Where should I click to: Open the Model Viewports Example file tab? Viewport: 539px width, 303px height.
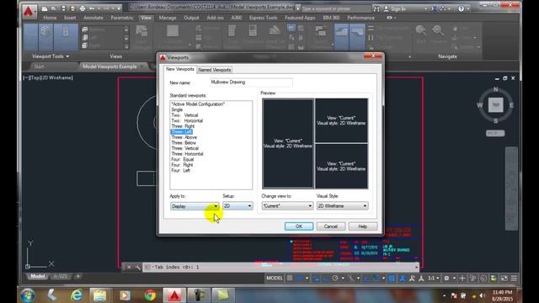click(109, 66)
